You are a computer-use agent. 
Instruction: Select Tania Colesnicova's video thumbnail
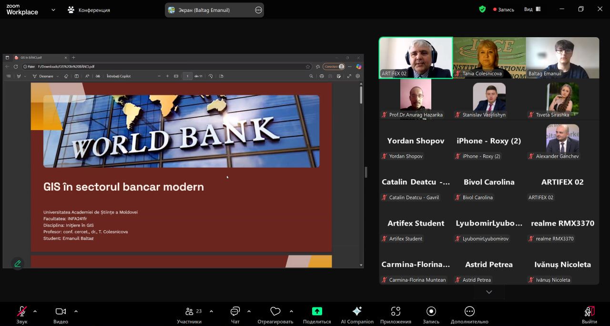pyautogui.click(x=489, y=58)
